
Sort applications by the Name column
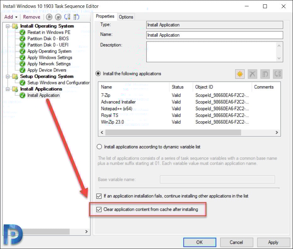click(x=134, y=87)
